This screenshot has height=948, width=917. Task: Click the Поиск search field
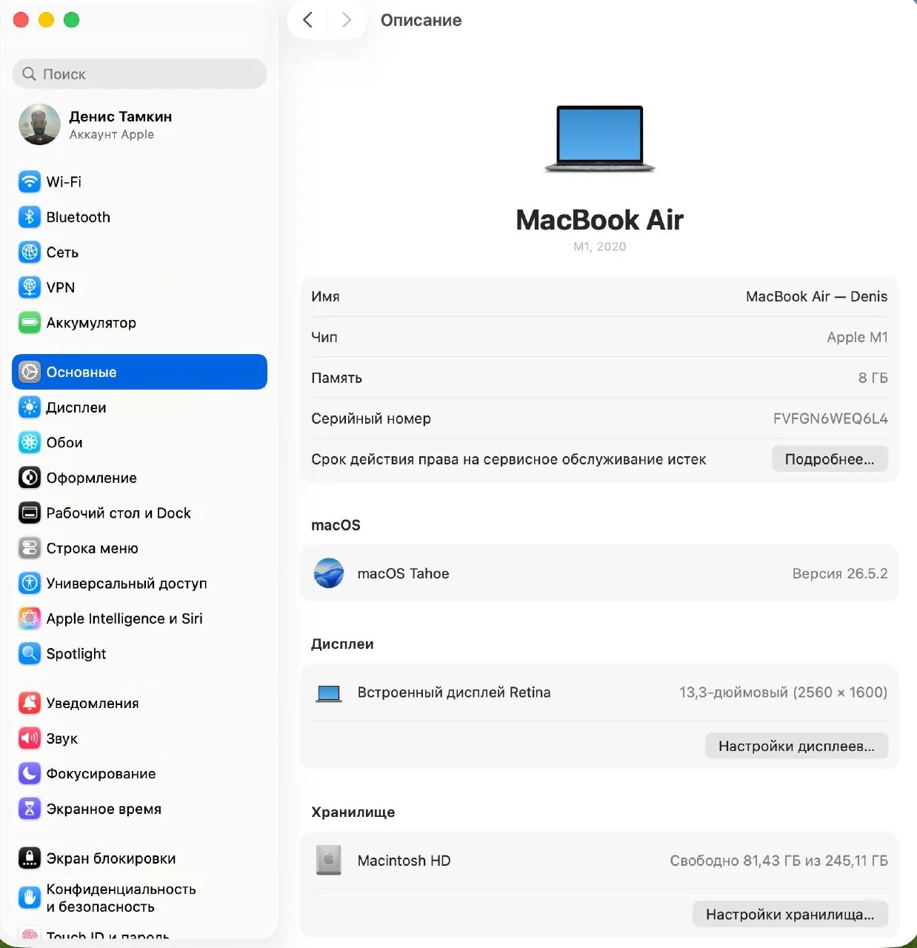[x=139, y=74]
